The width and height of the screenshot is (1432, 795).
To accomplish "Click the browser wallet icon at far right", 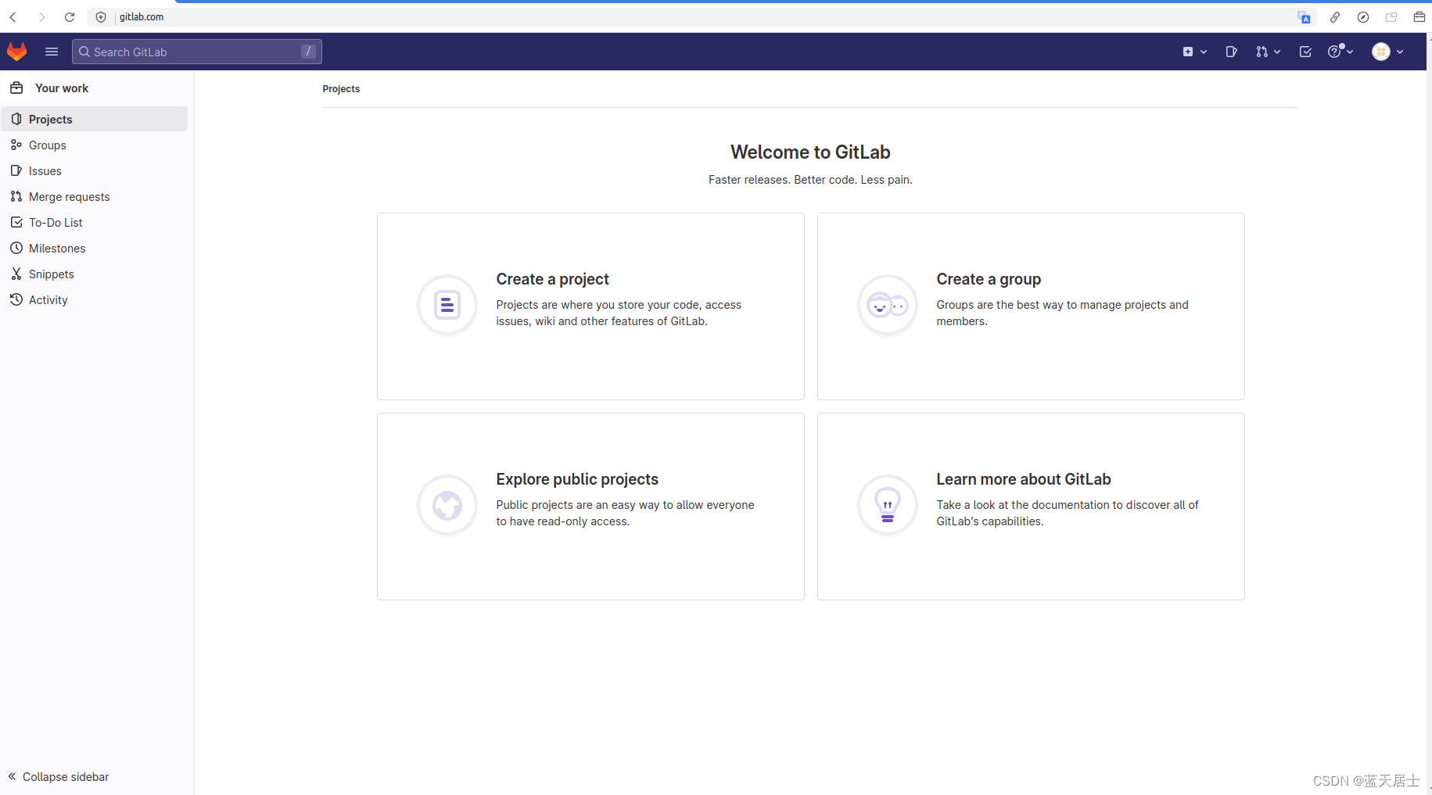I will point(1419,17).
